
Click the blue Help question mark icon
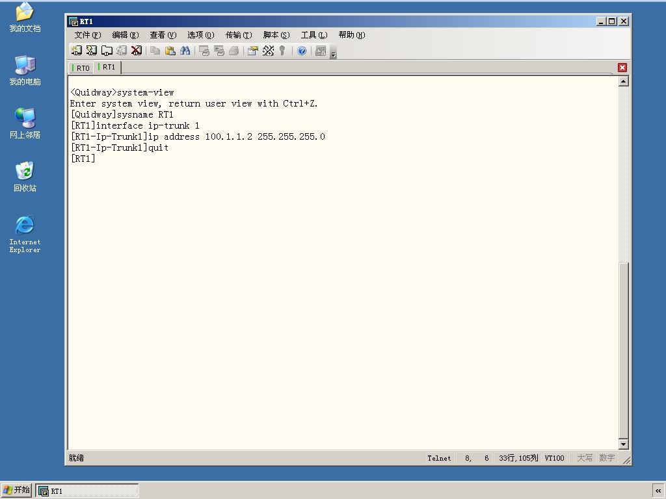point(302,51)
